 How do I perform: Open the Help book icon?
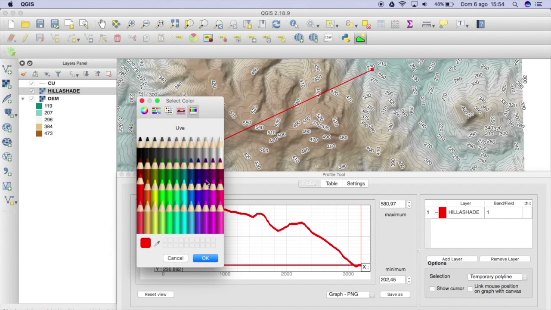click(x=480, y=24)
